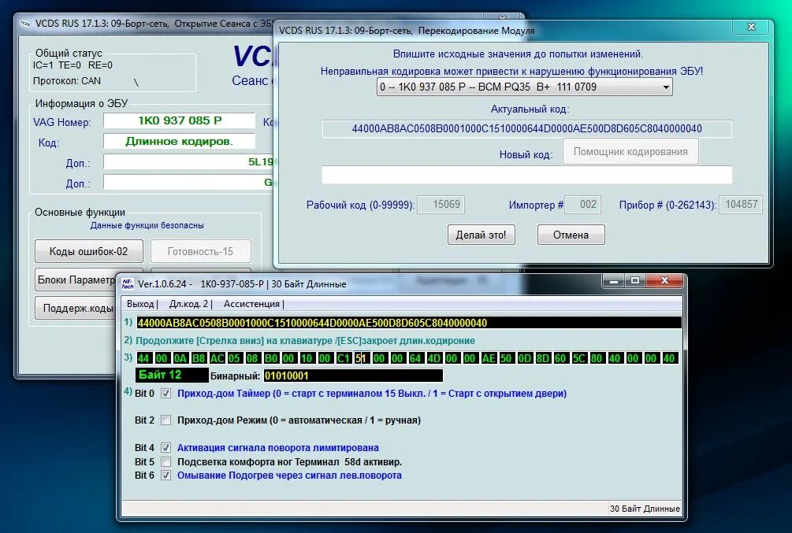The width and height of the screenshot is (792, 533).
Task: Click the Длинное кодиров. code field
Action: coord(180,142)
